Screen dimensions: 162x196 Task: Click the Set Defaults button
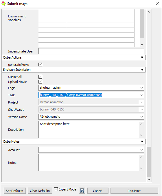tap(14, 191)
